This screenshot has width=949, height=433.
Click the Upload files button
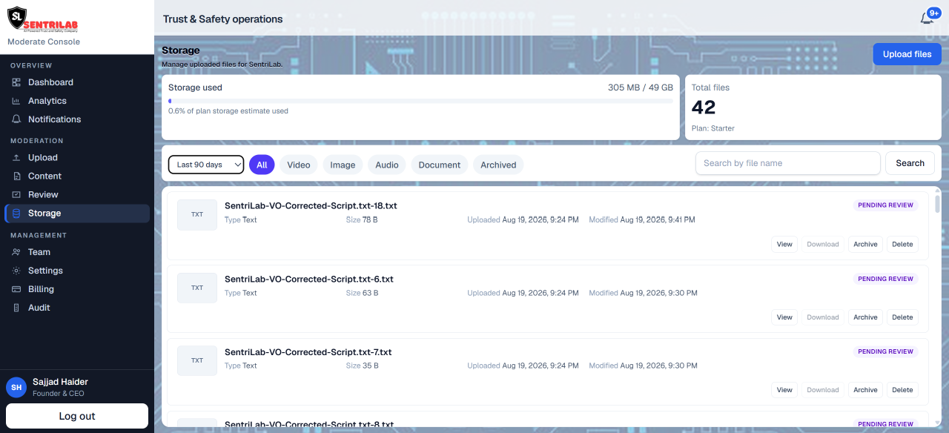point(907,54)
